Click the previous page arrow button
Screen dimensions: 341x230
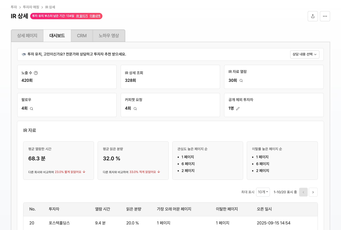[303, 192]
